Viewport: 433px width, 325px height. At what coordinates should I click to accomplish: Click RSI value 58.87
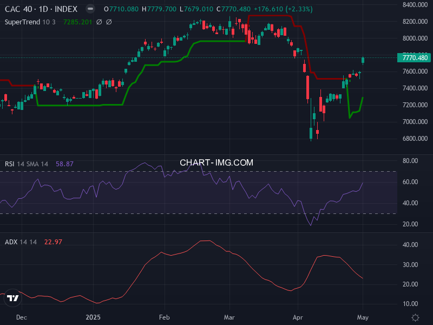pyautogui.click(x=64, y=164)
